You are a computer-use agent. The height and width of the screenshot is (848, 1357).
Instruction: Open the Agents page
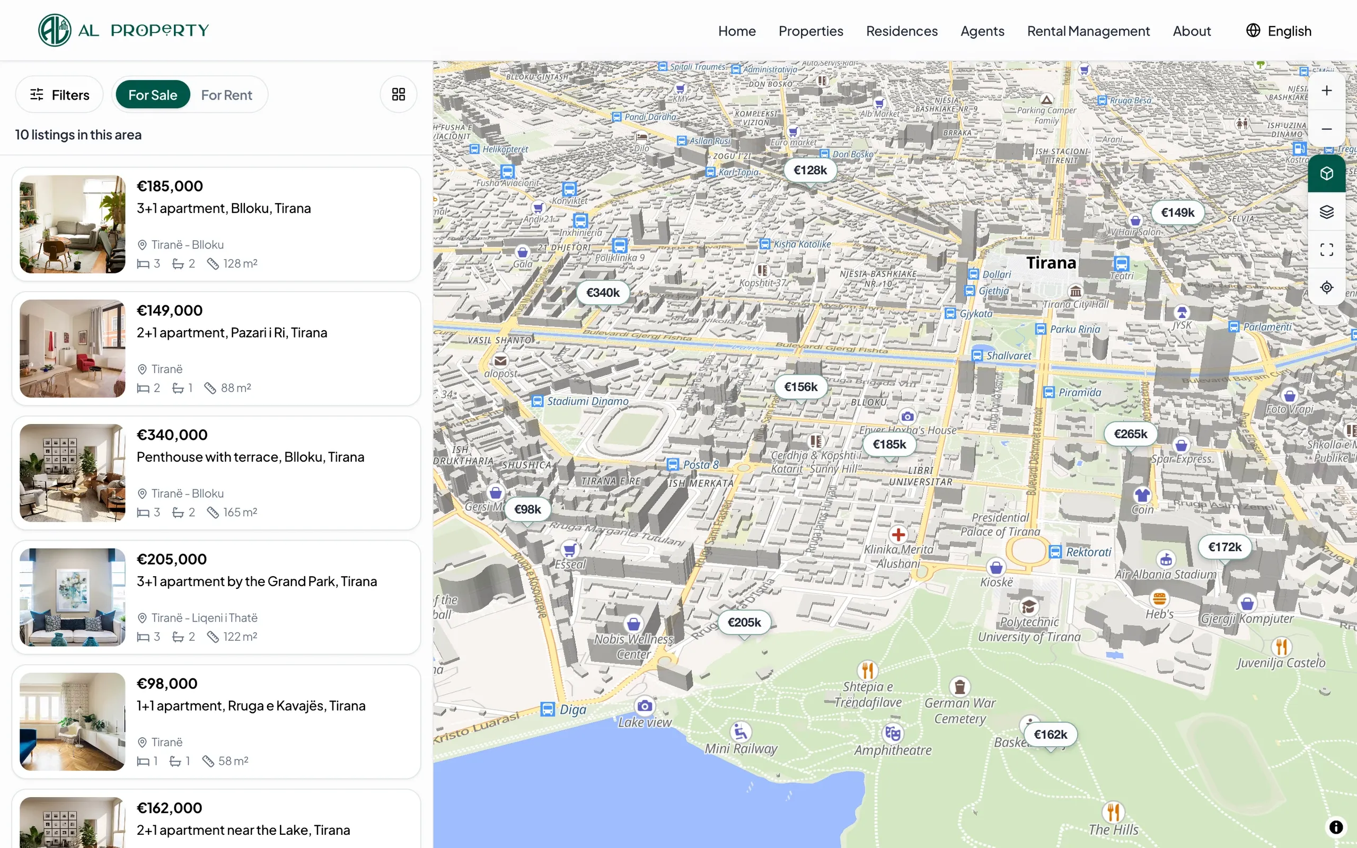pos(982,31)
